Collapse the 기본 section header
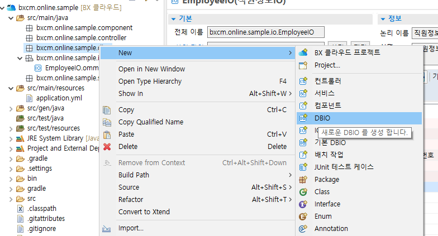Viewport: 438px width, 236px height. click(x=174, y=19)
